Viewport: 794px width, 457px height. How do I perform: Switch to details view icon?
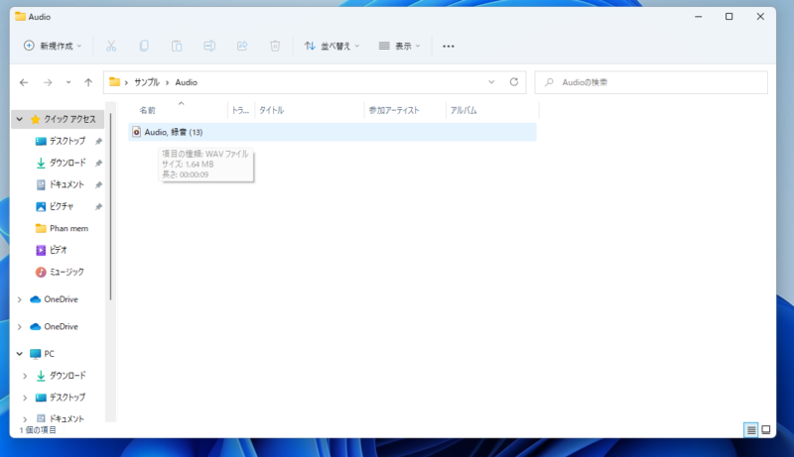click(751, 430)
